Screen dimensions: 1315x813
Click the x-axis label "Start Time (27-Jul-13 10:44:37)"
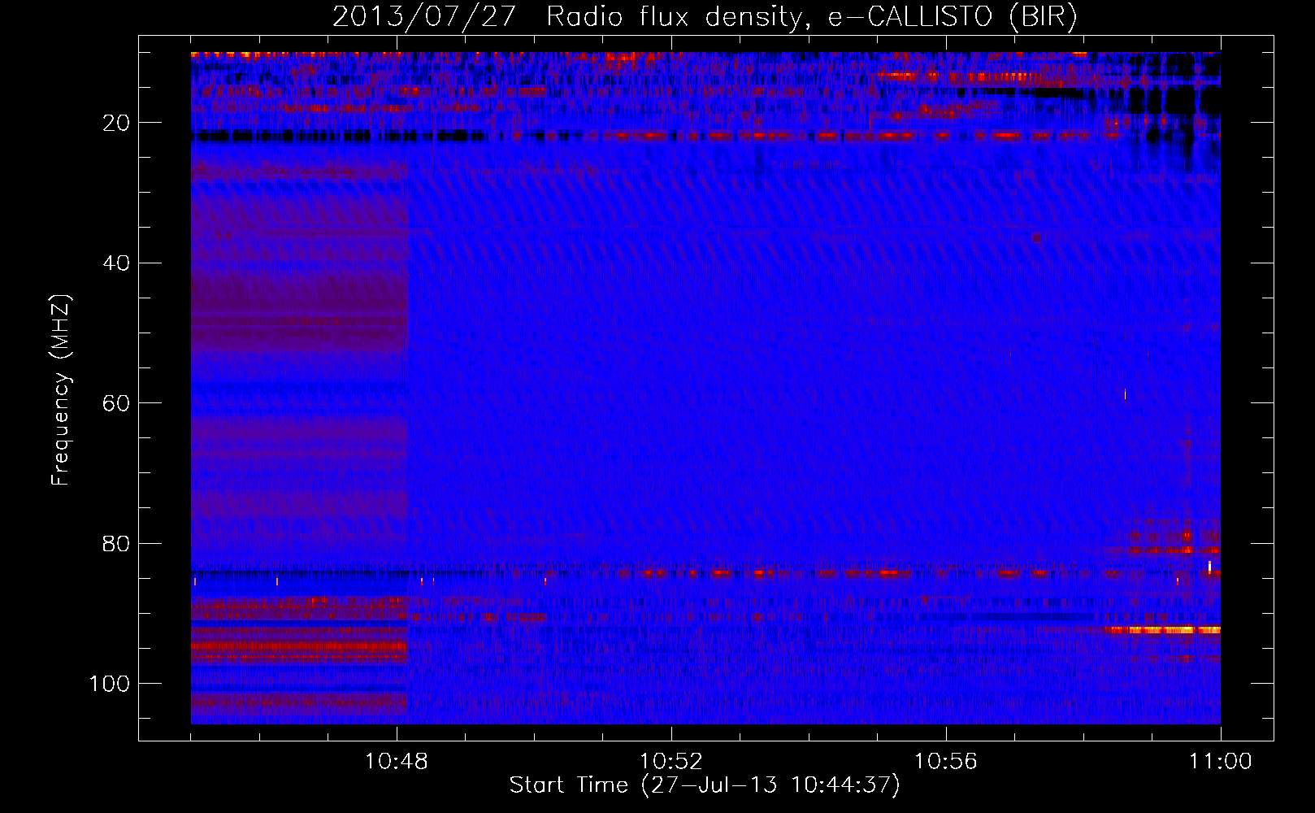[705, 785]
